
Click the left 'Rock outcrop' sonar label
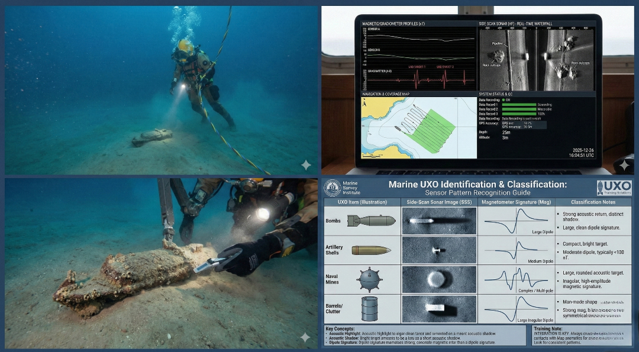coord(492,65)
